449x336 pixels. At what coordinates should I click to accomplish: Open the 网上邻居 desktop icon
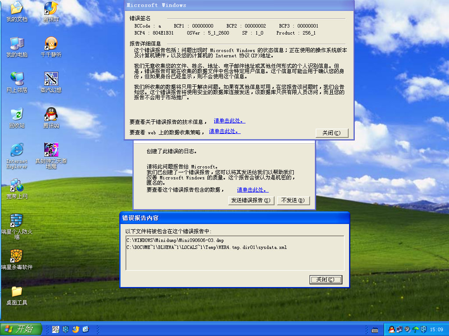(17, 83)
